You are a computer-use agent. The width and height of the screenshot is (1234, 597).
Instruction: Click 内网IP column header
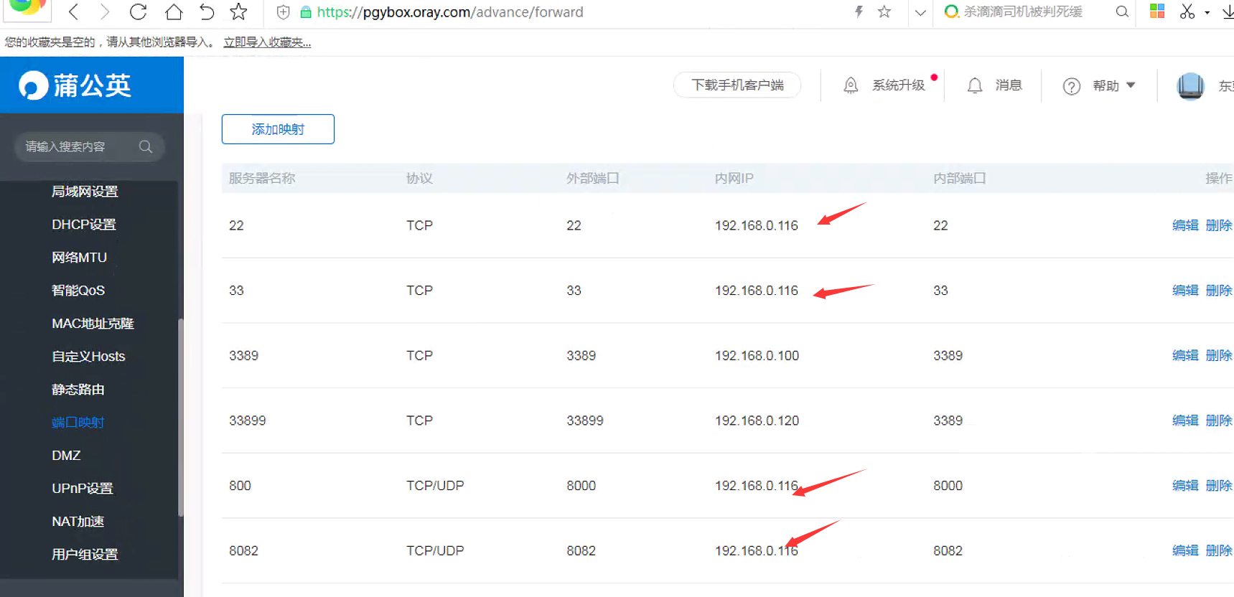tap(734, 178)
